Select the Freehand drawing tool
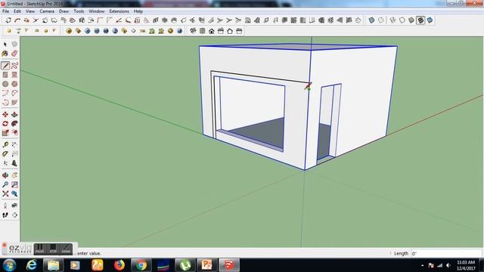The height and width of the screenshot is (272, 484). click(x=14, y=66)
